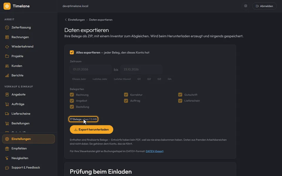Toggle the Korrektur checkbox

(126, 95)
